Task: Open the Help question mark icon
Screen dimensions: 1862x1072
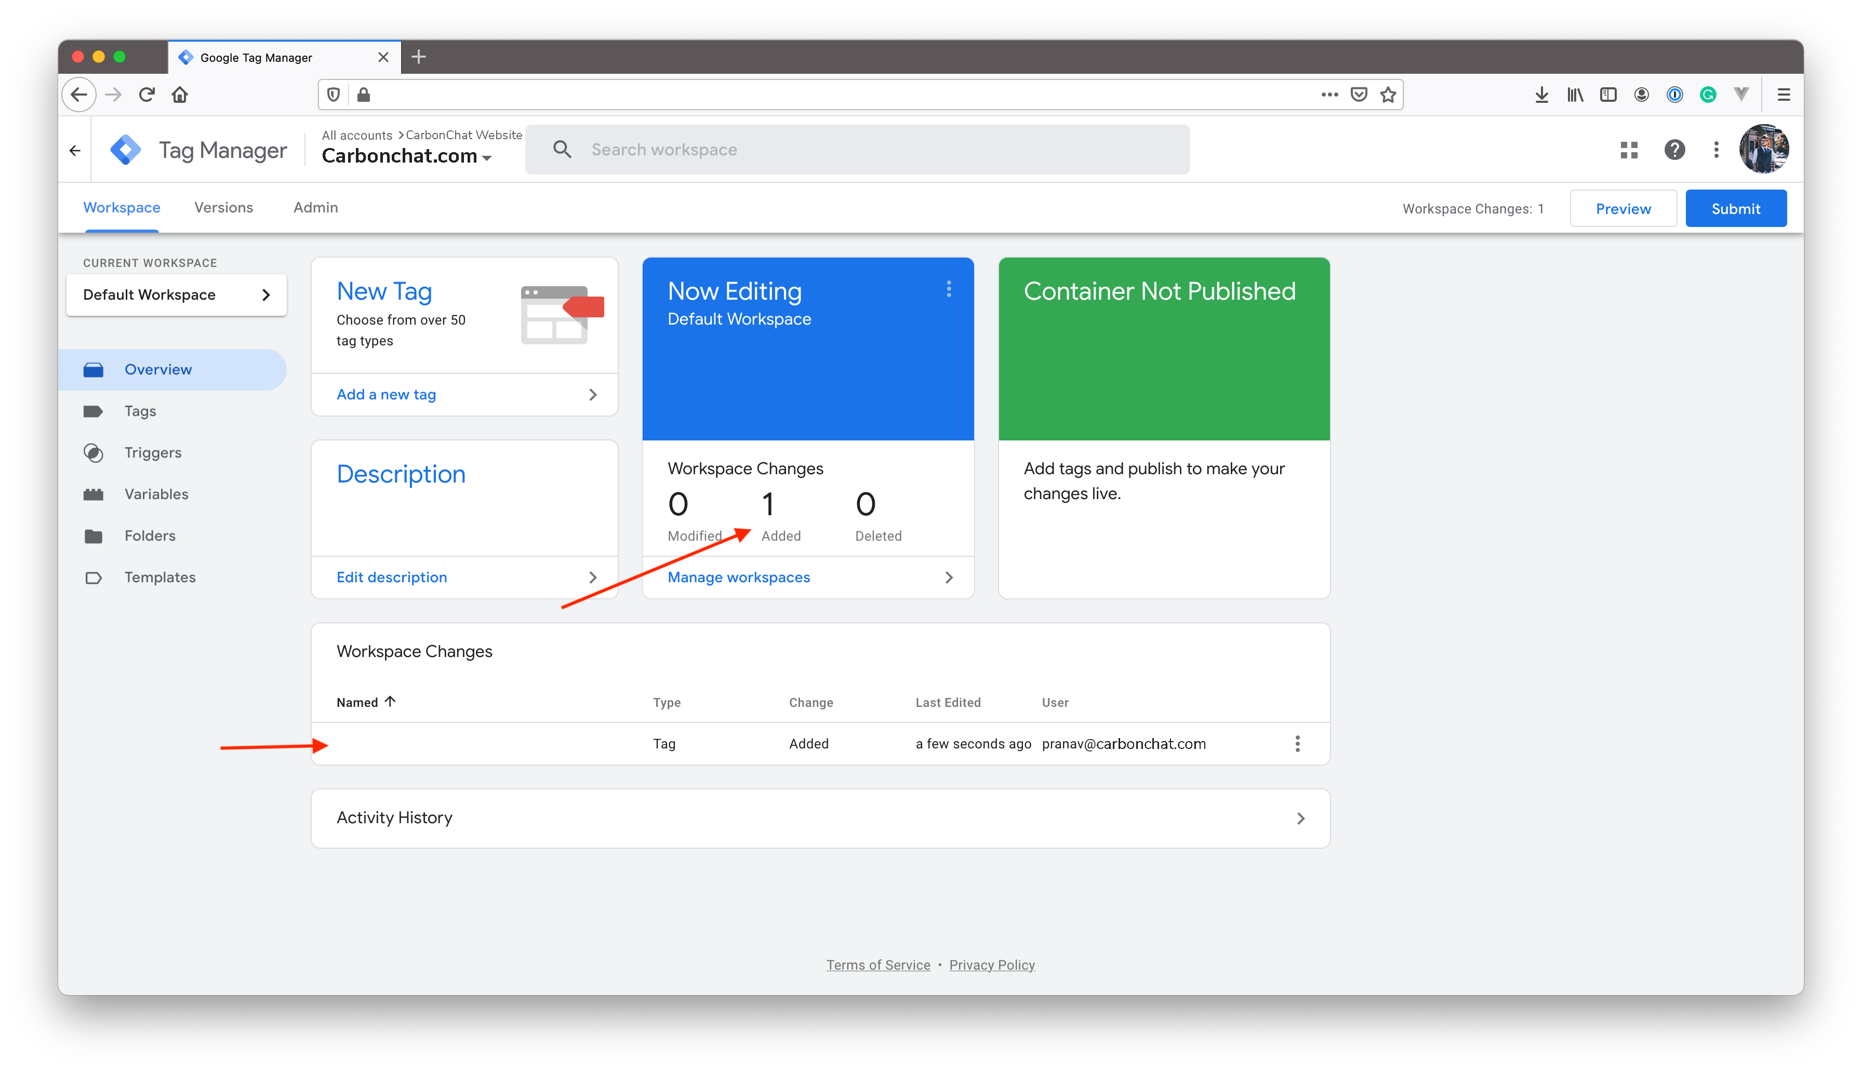Action: click(1674, 150)
